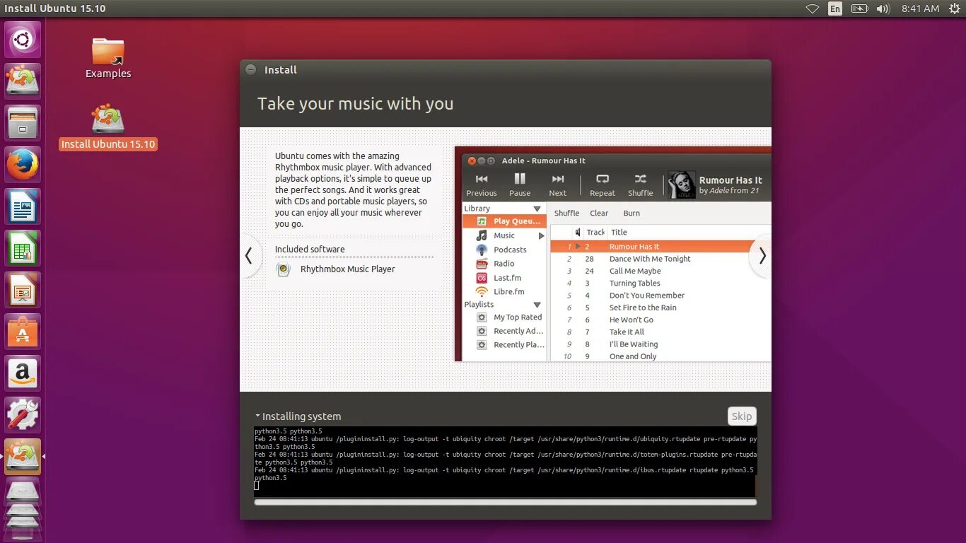Open the 8:41 AM clock menu

pyautogui.click(x=921, y=8)
